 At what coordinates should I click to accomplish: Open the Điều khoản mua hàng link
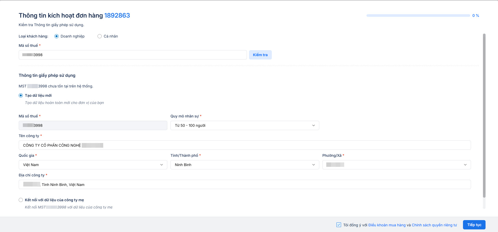click(x=387, y=225)
